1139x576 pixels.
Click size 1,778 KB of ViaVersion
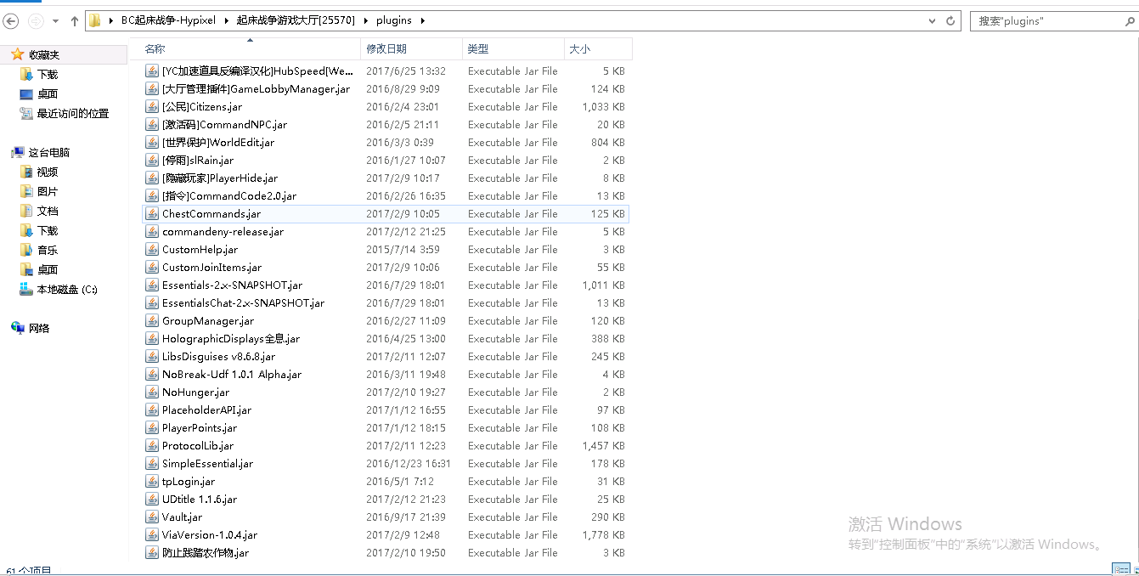(x=603, y=535)
